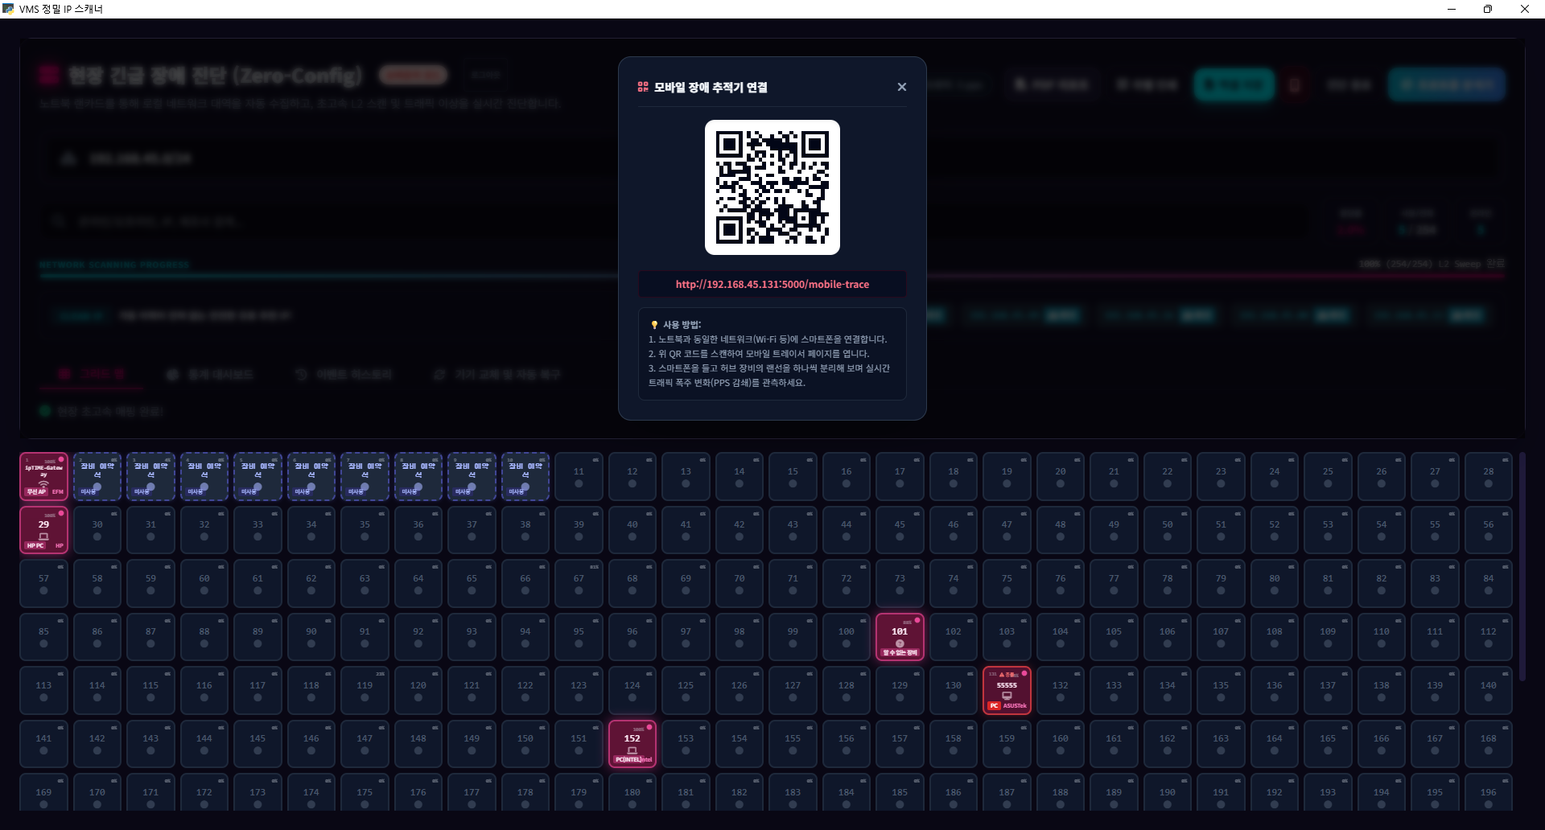Select IP cell 130

pyautogui.click(x=954, y=691)
